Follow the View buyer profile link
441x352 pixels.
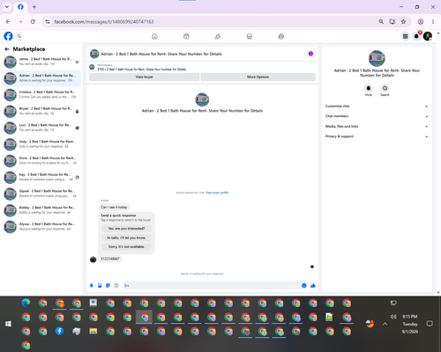pyautogui.click(x=217, y=193)
